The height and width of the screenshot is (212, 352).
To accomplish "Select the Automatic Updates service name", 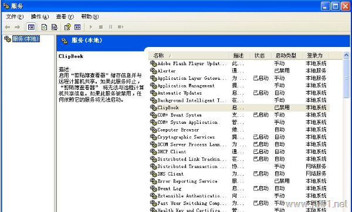I will [x=180, y=93].
